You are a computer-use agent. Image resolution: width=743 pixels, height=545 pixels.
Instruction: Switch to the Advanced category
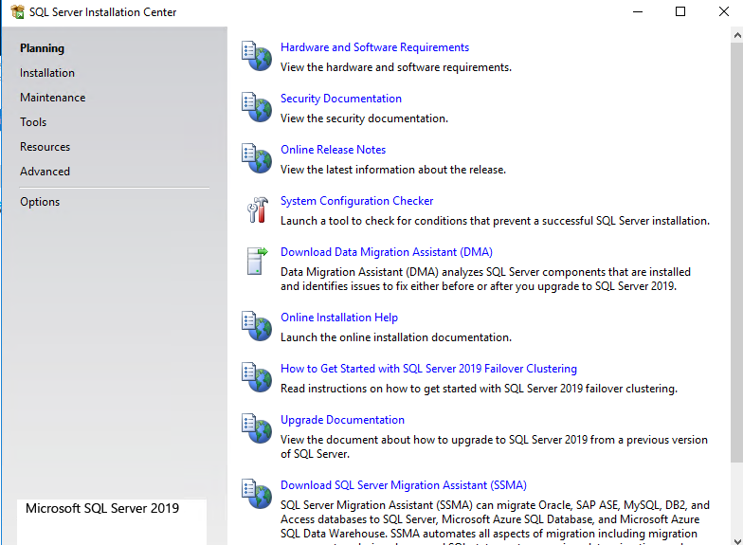(x=45, y=172)
